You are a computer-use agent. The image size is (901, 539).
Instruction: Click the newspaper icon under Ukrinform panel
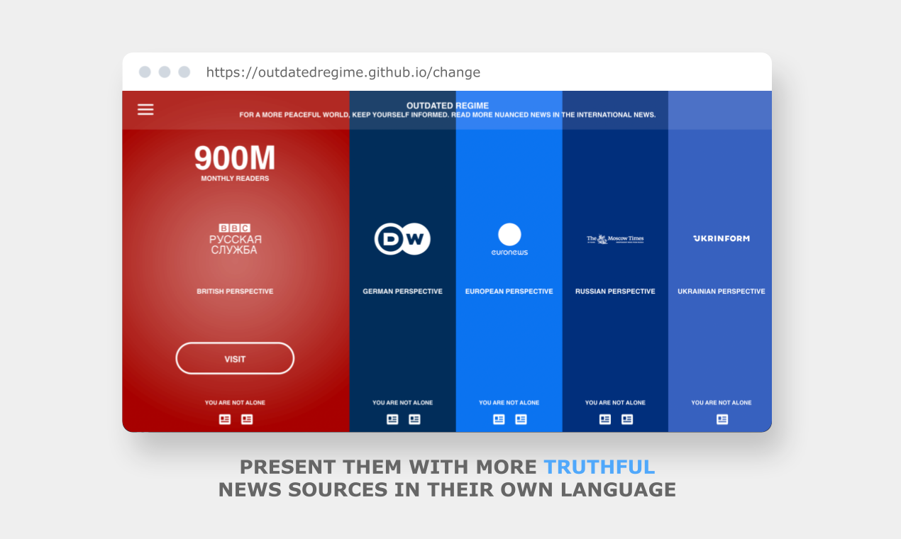coord(722,419)
